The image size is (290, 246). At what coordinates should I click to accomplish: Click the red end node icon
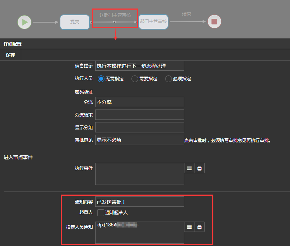tap(214, 22)
